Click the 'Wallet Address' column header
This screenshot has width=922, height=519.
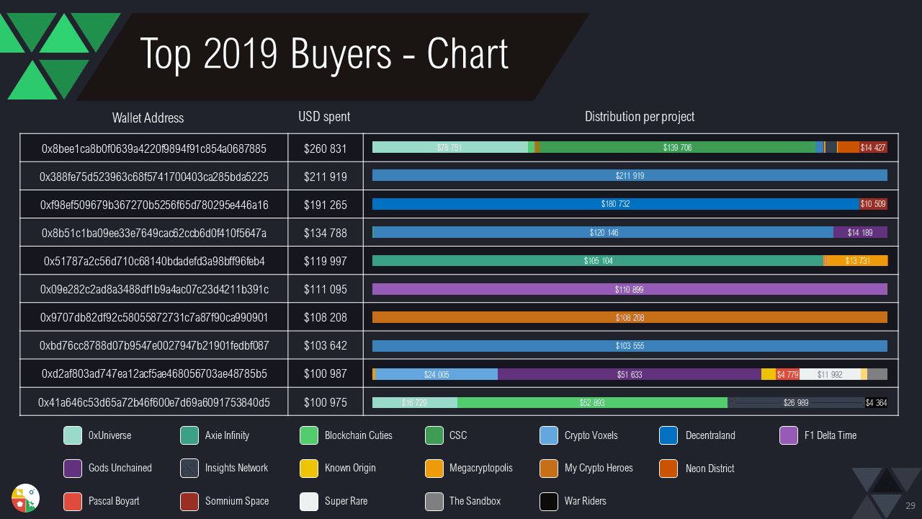tap(148, 117)
